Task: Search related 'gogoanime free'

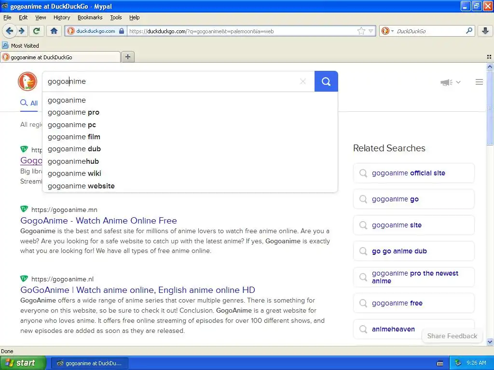Action: point(413,303)
